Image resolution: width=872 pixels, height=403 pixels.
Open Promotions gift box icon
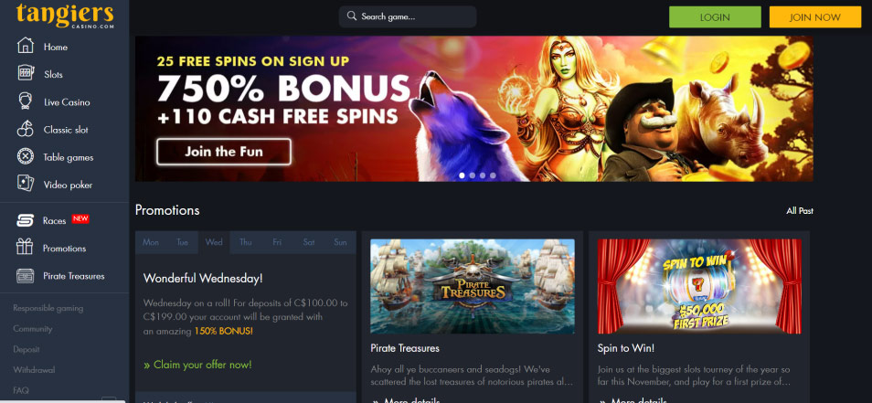point(25,248)
